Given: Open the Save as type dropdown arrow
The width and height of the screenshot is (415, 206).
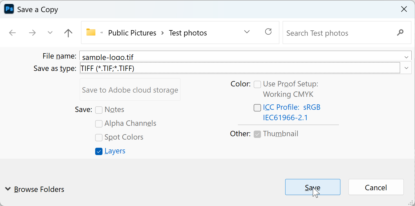Looking at the screenshot, I should click(x=406, y=68).
